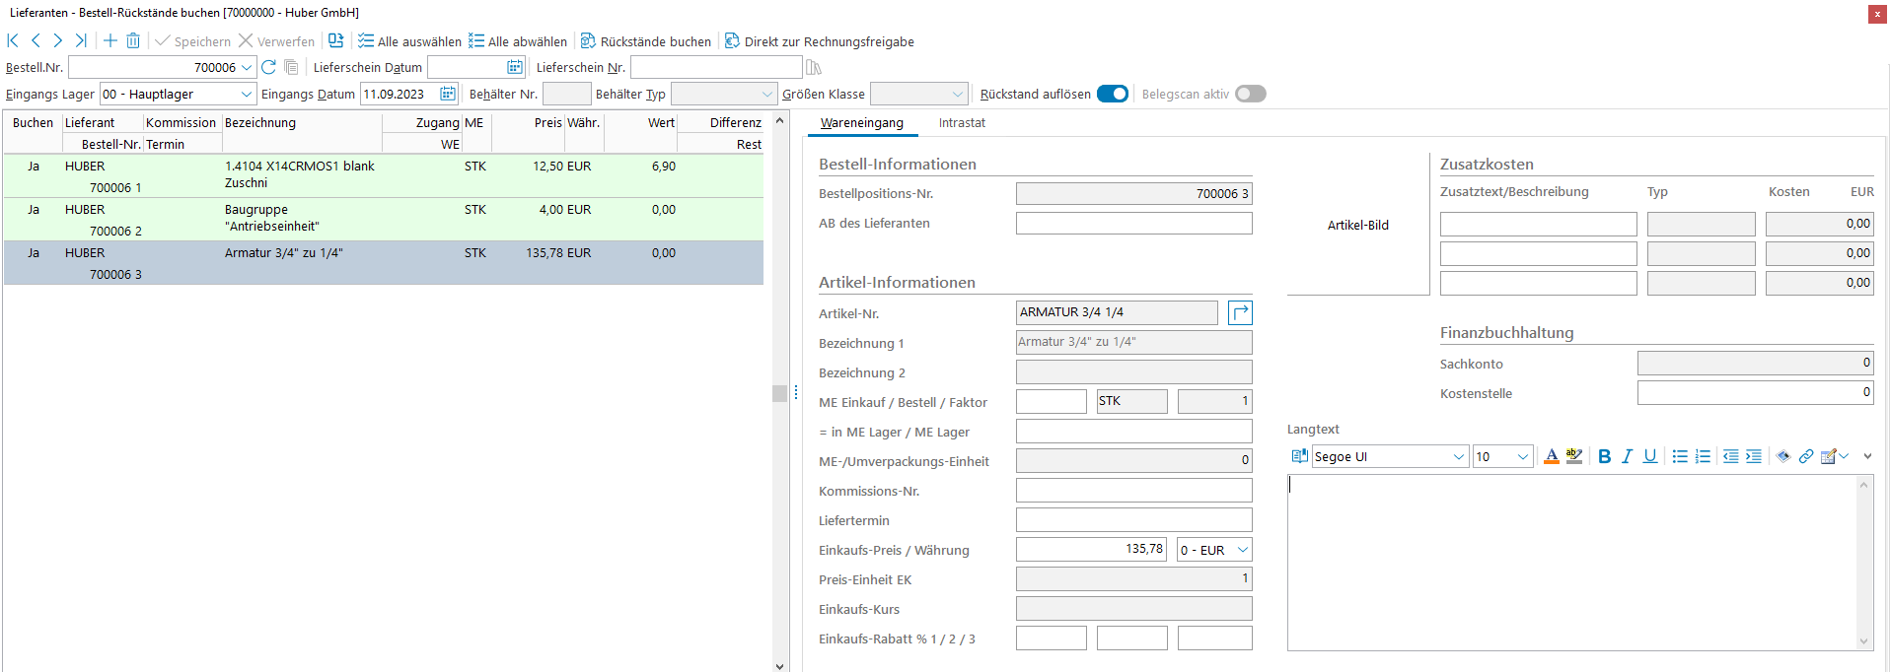This screenshot has height=672, width=1890.
Task: Open calendar for Lieferschein Datum
Action: click(x=514, y=67)
